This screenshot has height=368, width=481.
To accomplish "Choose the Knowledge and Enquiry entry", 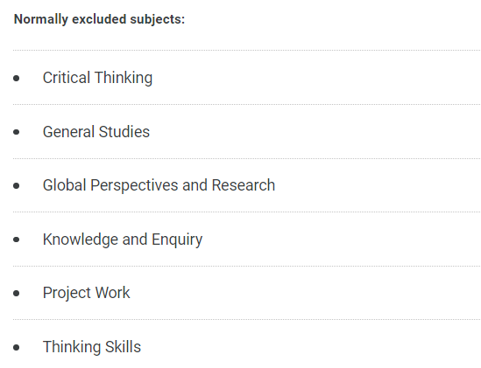I will pos(123,240).
